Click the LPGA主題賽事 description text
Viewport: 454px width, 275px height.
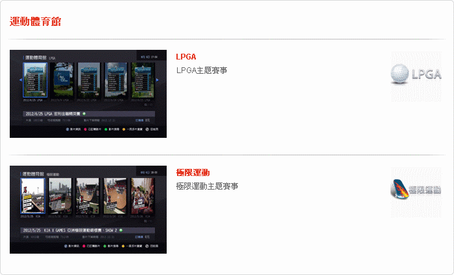202,70
